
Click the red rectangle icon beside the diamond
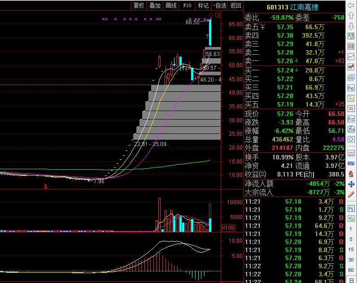tap(218, 15)
